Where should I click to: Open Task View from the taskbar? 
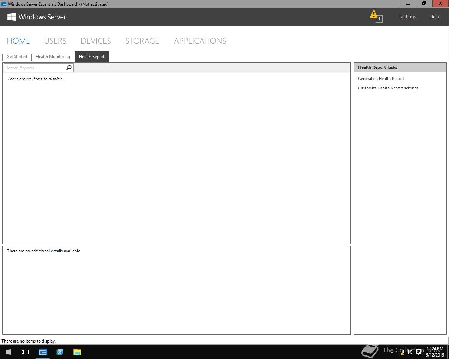[25, 352]
